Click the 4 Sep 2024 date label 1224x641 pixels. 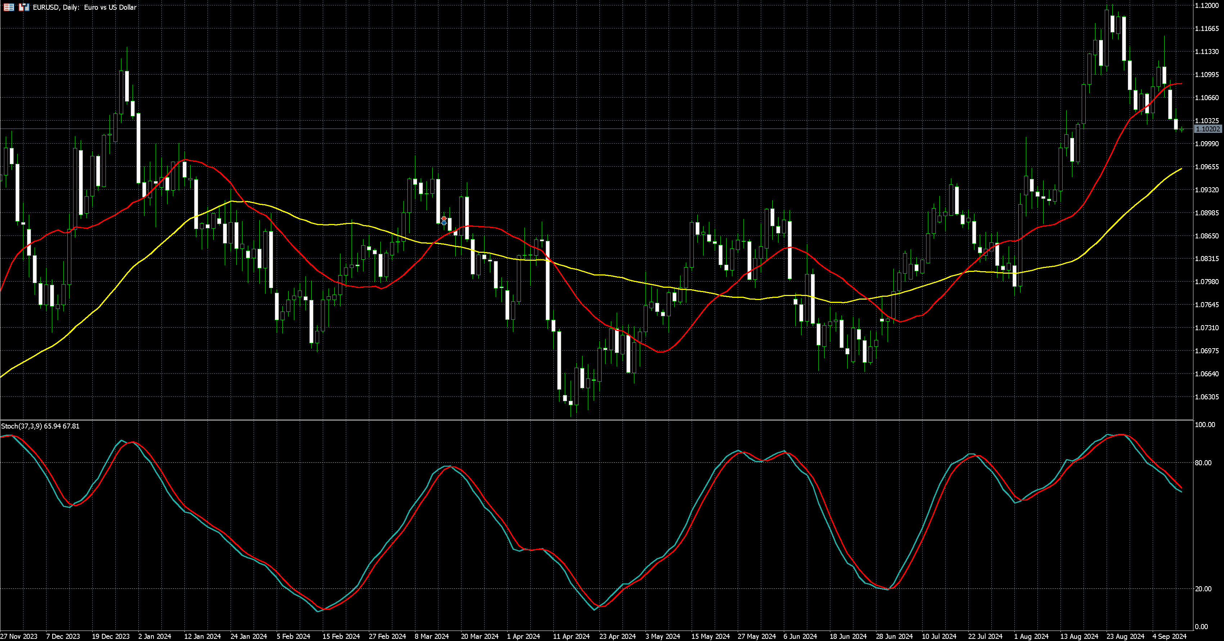point(1169,636)
